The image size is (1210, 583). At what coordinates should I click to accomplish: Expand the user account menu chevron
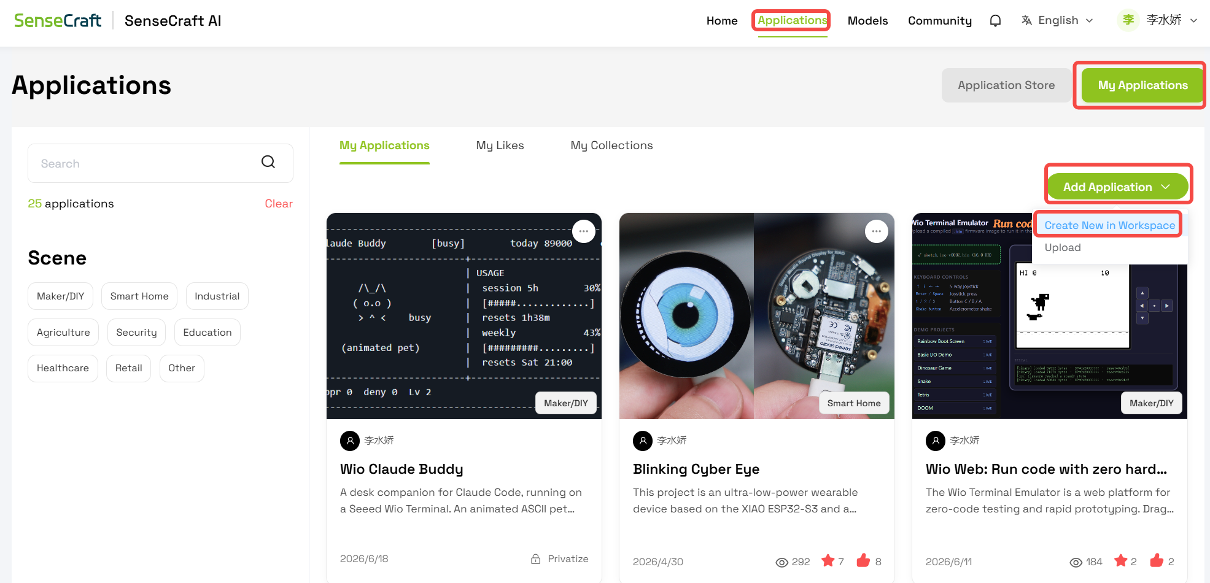pos(1194,21)
